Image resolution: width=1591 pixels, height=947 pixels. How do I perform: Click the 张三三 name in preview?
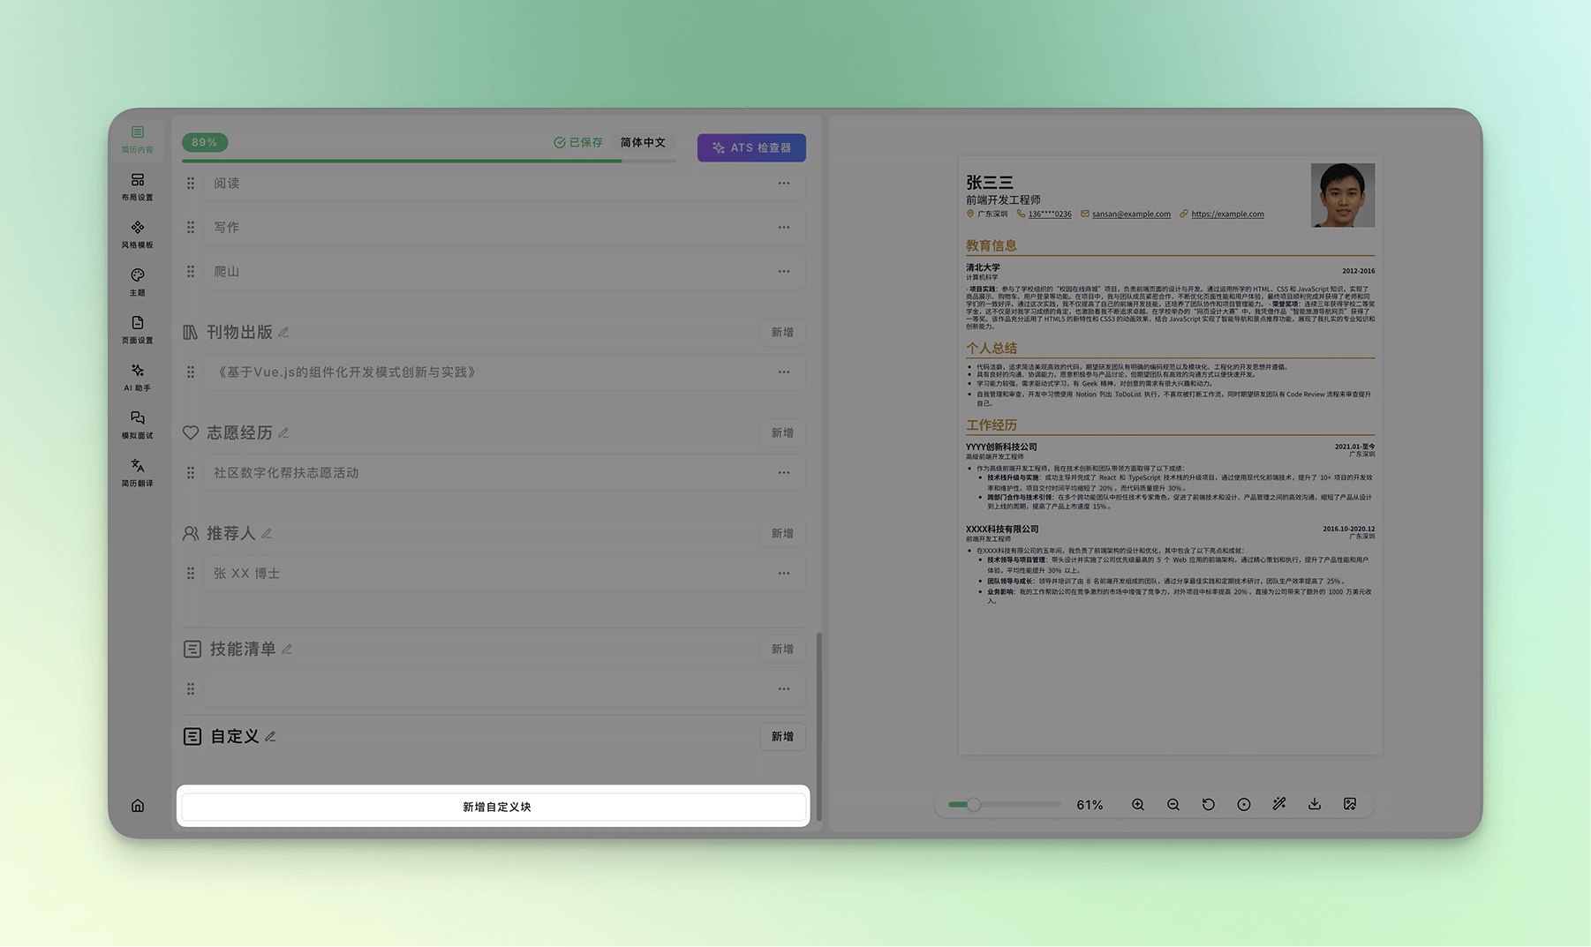[x=990, y=182]
